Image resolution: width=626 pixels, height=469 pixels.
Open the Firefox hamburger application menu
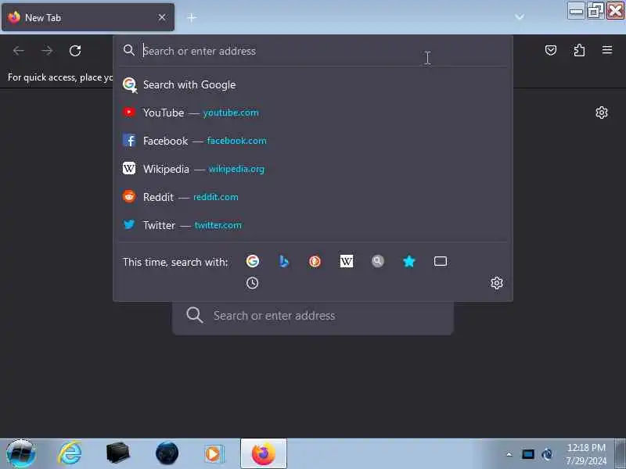tap(607, 50)
